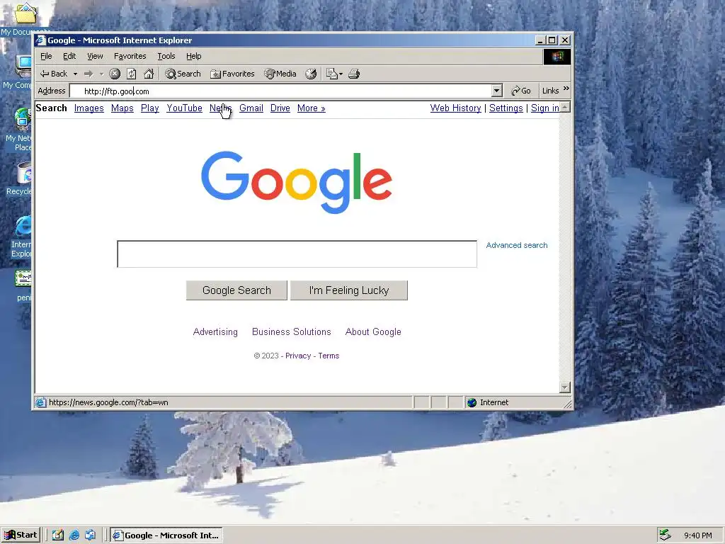Select the Google taskbar window button
The width and height of the screenshot is (725, 544).
[166, 535]
